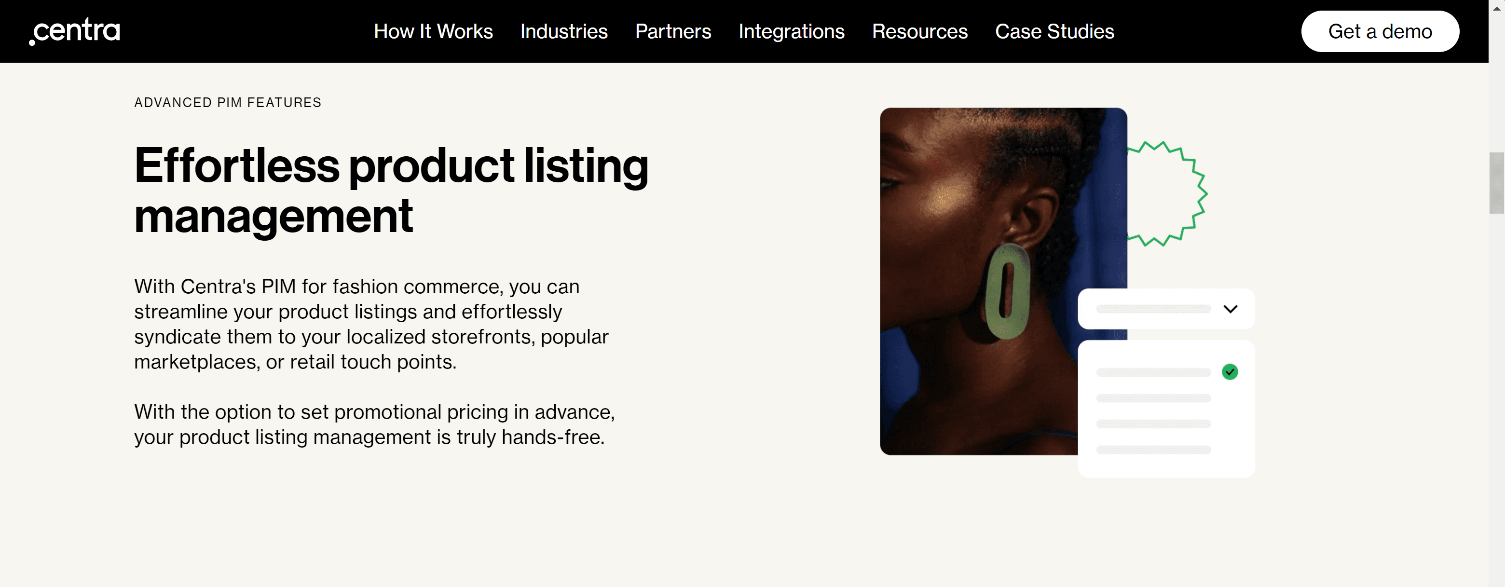Open the Integrations nav link
Image resolution: width=1505 pixels, height=587 pixels.
pyautogui.click(x=791, y=31)
